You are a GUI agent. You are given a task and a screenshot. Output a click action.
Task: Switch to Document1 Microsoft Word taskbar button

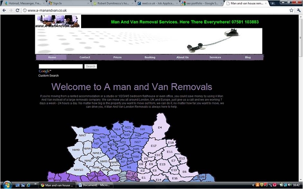click(94, 185)
